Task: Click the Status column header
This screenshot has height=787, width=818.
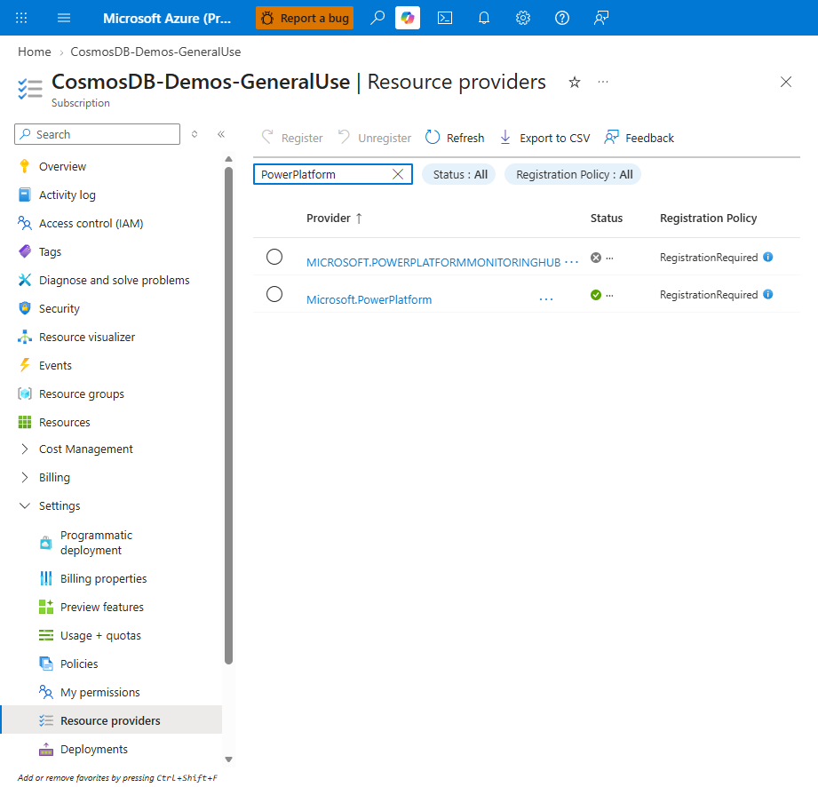Action: pos(607,219)
